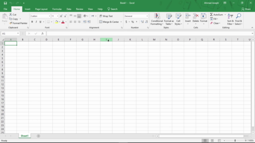
Task: Set the bottom vertical alignment
Action: [79, 16]
